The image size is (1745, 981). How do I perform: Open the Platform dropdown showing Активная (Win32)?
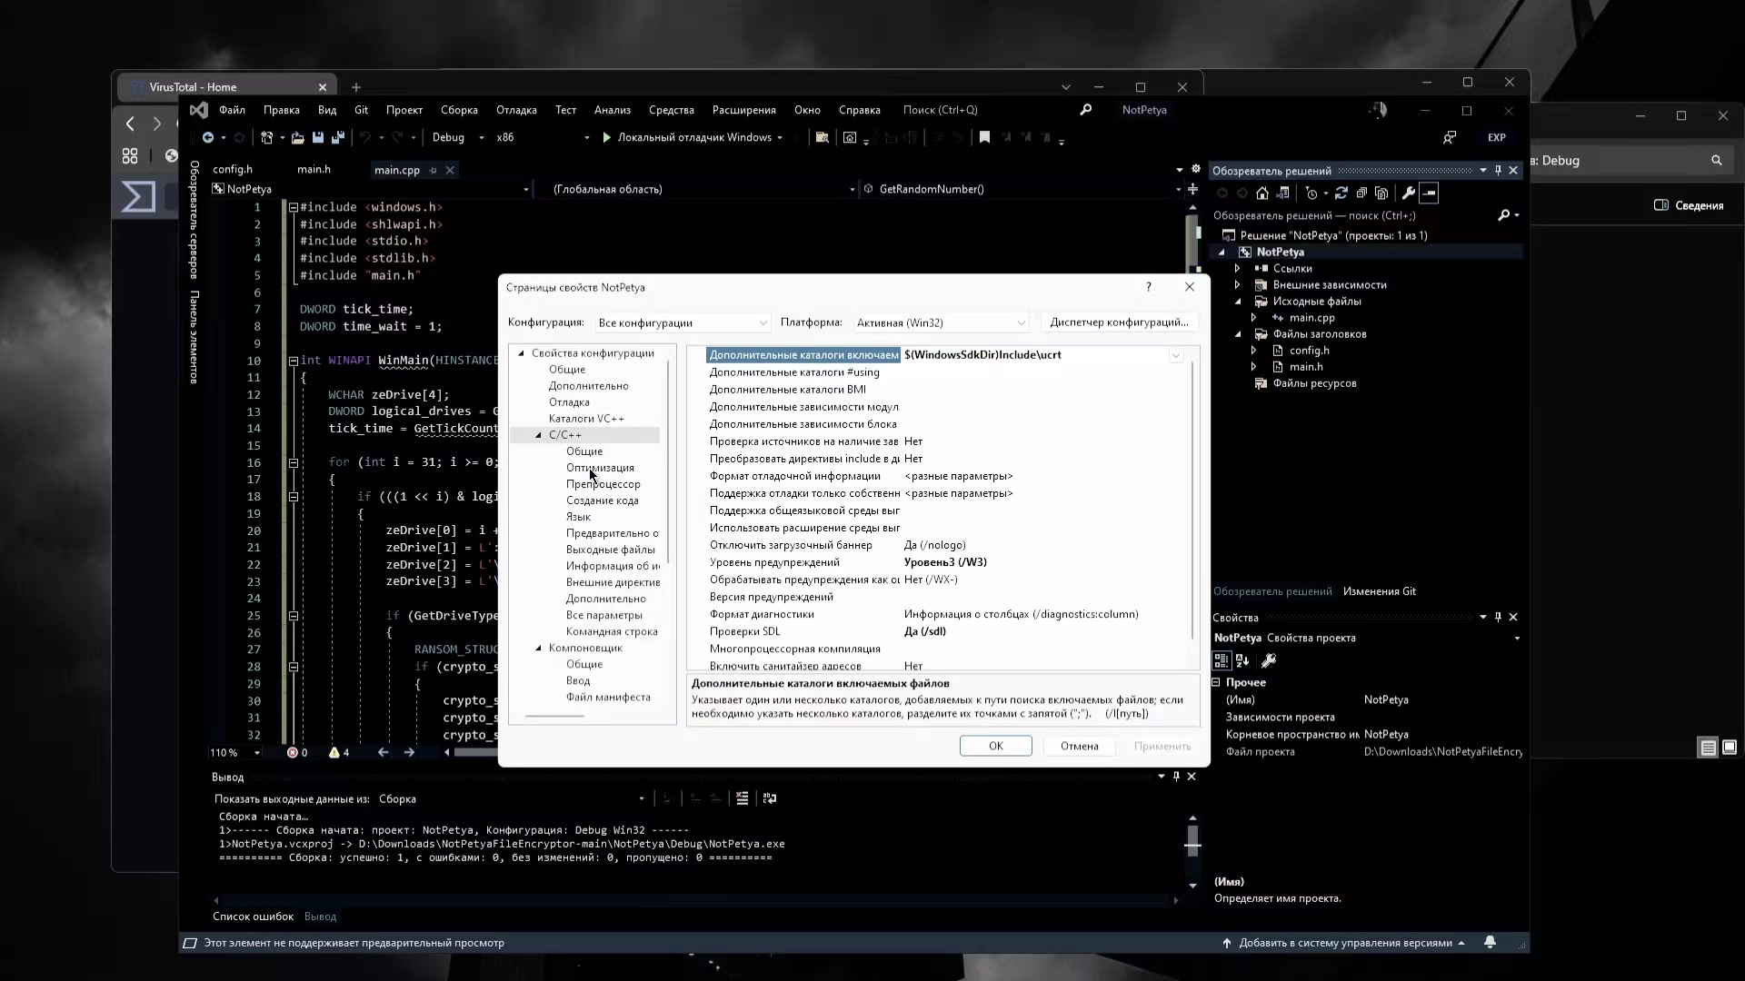[x=941, y=323]
